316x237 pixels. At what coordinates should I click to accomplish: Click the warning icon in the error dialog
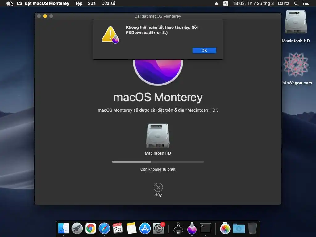110,35
